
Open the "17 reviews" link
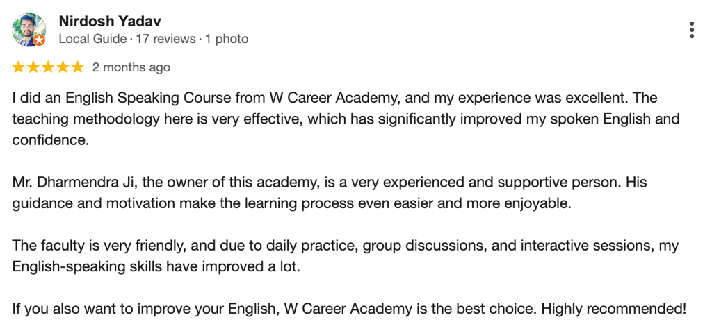165,39
